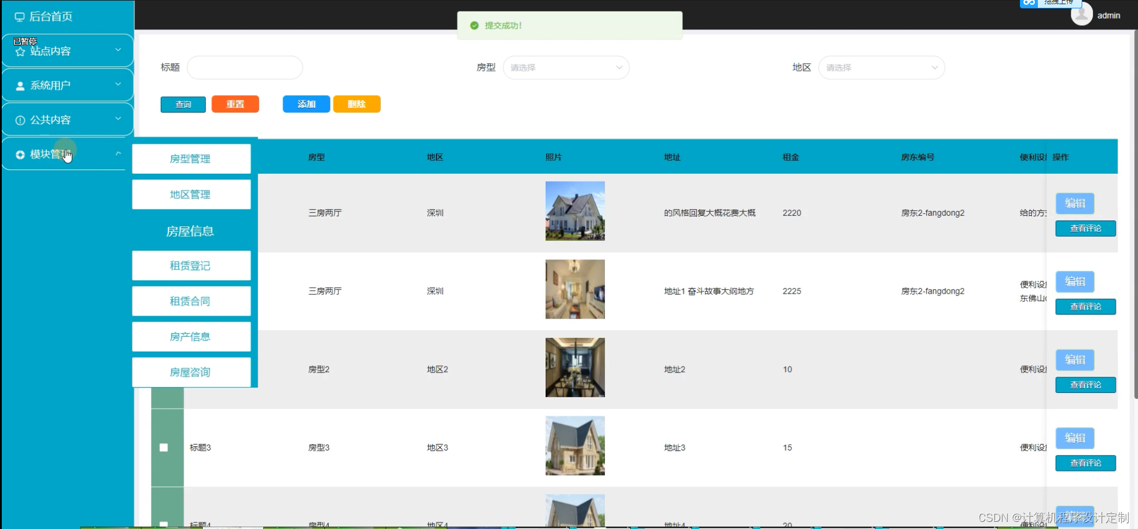Click the admin username text

point(1109,16)
